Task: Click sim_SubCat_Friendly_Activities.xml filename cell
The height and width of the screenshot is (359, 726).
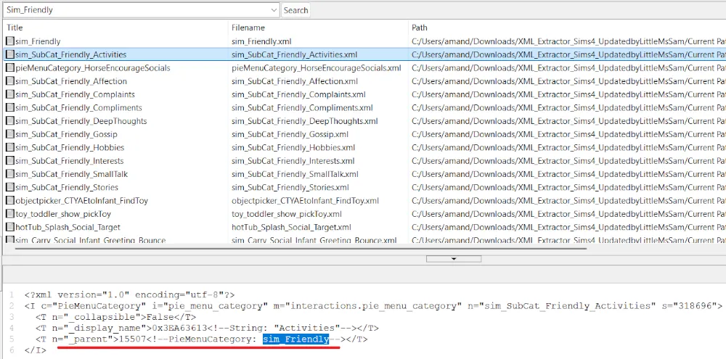Action: coord(295,54)
